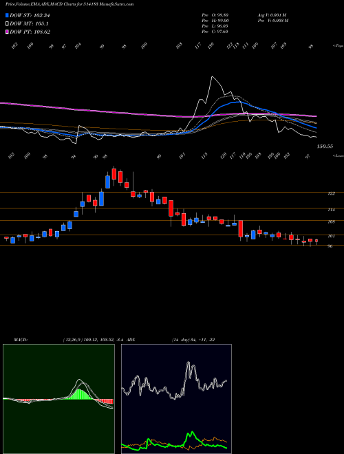The image size is (344, 454).
Task: Click the 108 price level label
Action: pyautogui.click(x=331, y=221)
